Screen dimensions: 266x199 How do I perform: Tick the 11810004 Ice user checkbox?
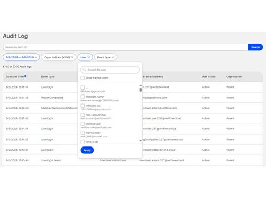pos(82,106)
